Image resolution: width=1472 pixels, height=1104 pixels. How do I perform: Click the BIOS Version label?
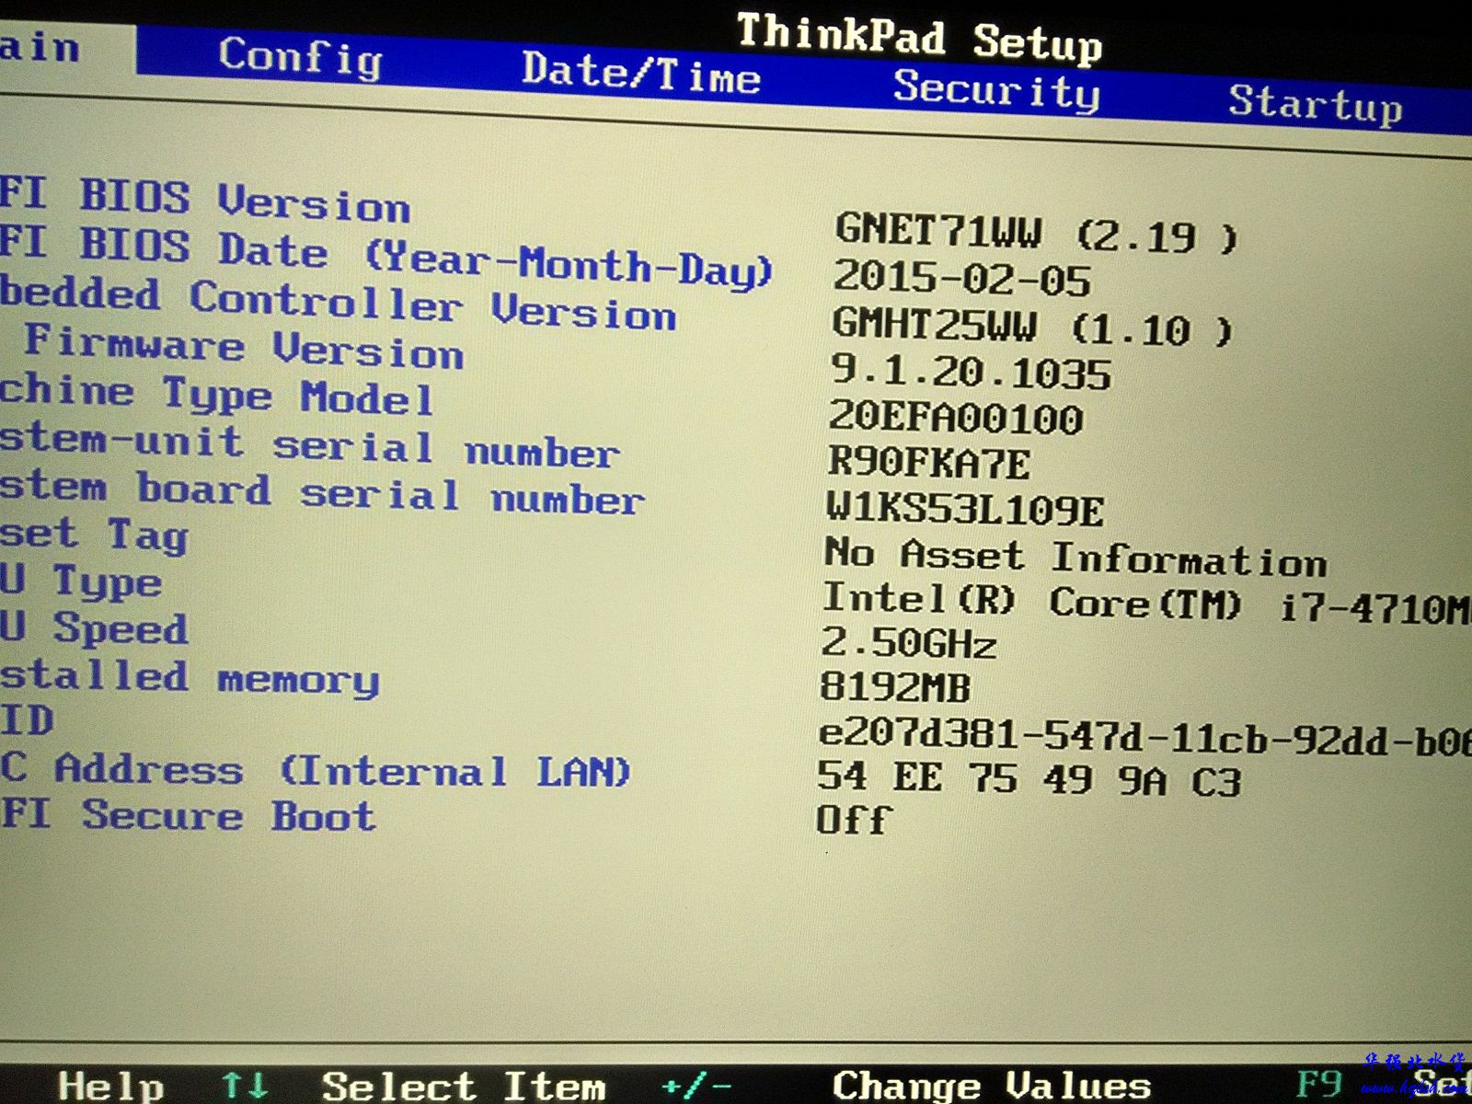coord(204,200)
